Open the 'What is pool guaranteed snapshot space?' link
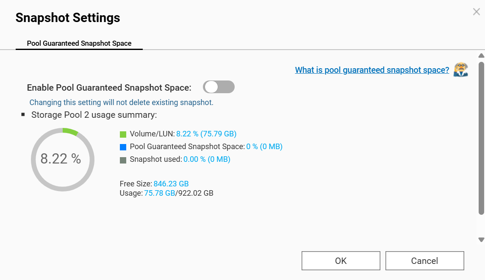 coord(372,70)
